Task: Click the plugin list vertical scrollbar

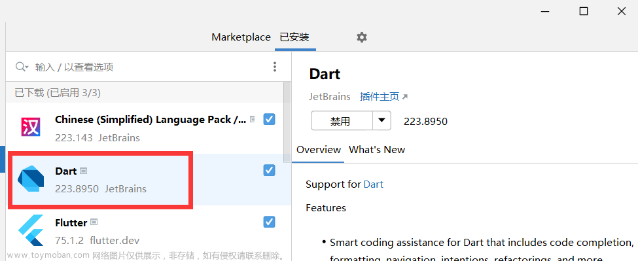Action: [x=287, y=121]
